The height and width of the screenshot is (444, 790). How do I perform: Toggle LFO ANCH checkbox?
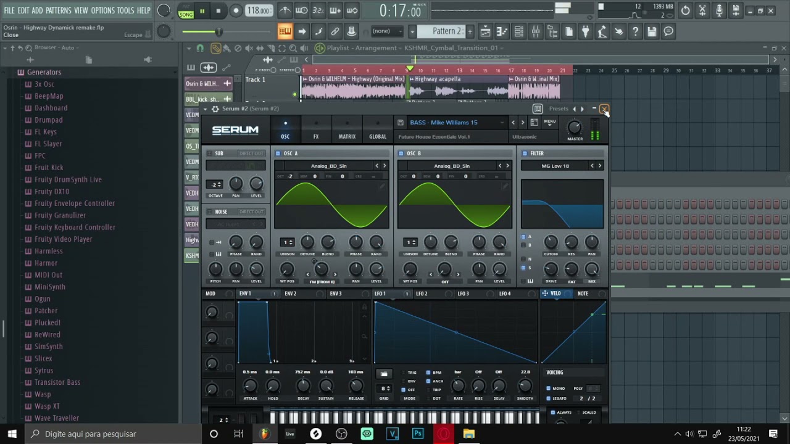coord(428,381)
